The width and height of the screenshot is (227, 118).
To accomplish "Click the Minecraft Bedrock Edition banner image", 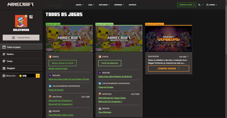I will [x=119, y=39].
